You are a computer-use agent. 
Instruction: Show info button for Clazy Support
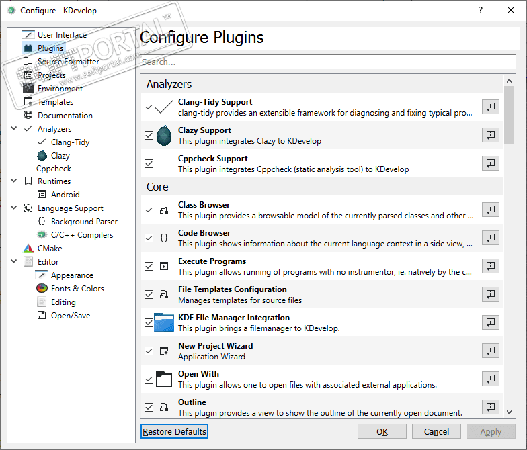(491, 135)
